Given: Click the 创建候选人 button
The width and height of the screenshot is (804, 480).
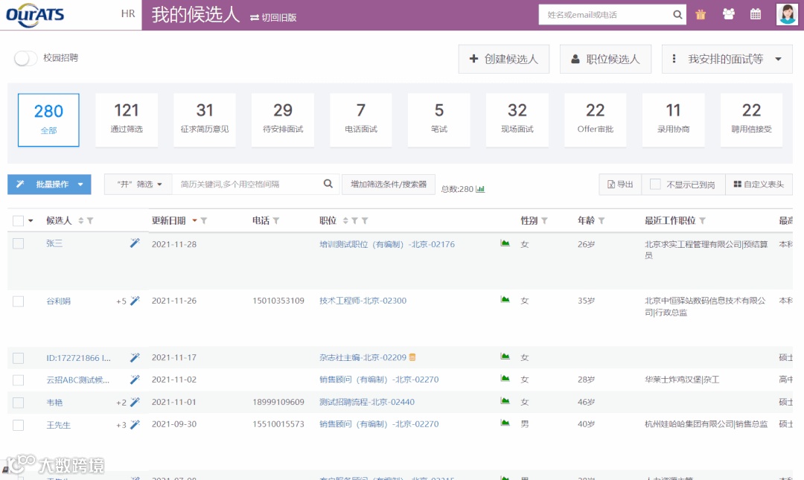Looking at the screenshot, I should pyautogui.click(x=503, y=59).
